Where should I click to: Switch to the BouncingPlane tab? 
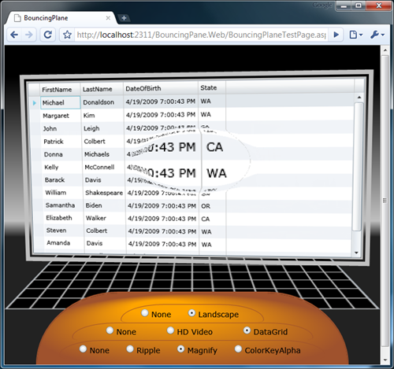click(61, 18)
